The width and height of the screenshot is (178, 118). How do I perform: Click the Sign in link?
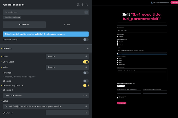tap(161, 3)
